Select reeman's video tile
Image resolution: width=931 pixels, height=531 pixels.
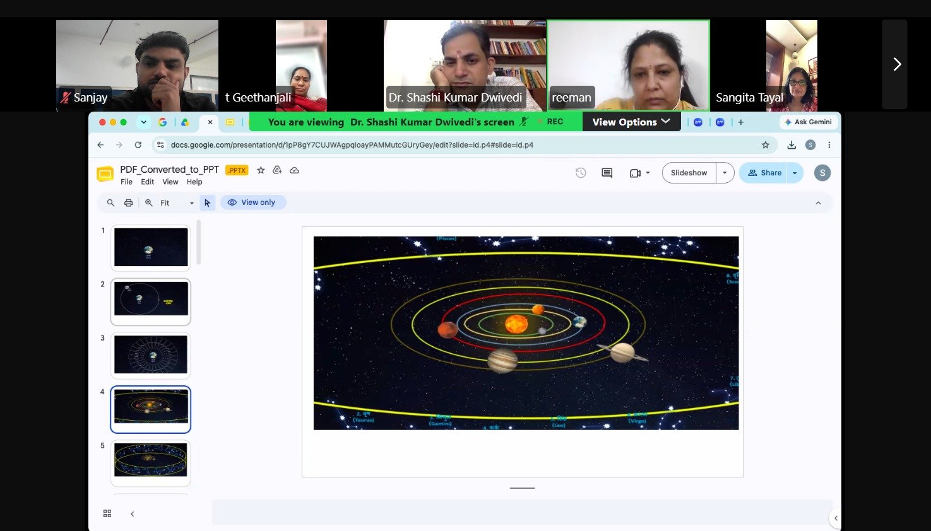(x=628, y=66)
